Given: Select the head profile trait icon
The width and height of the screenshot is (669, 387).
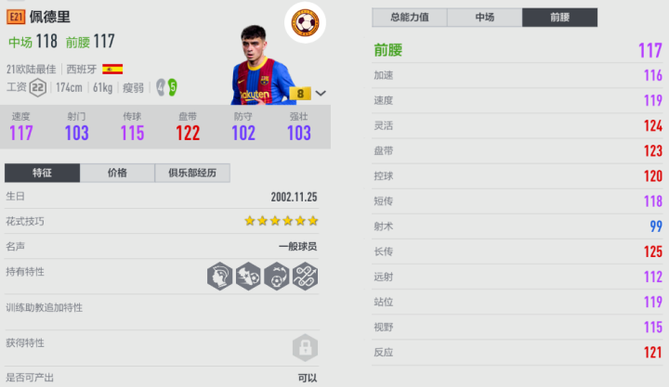Looking at the screenshot, I should (x=219, y=277).
